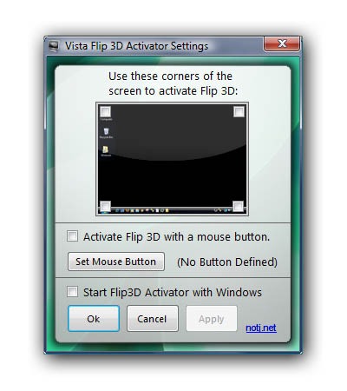This screenshot has height=391, width=347.
Task: Close the Vista Flip 3D Activator Settings window
Action: 282,43
